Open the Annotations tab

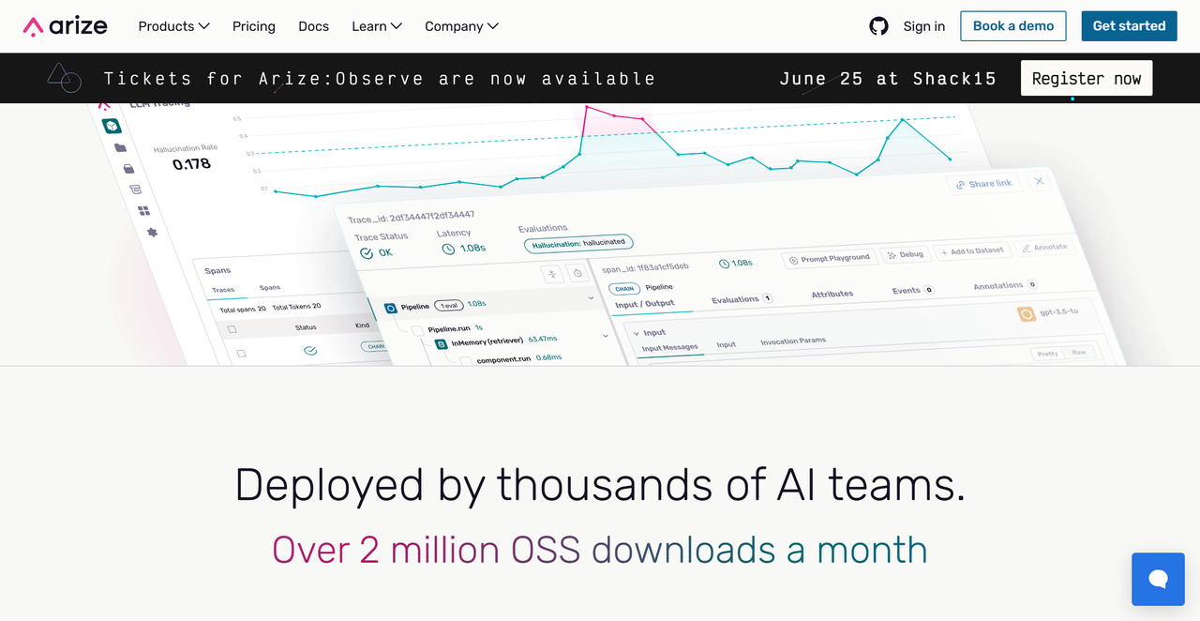1004,285
